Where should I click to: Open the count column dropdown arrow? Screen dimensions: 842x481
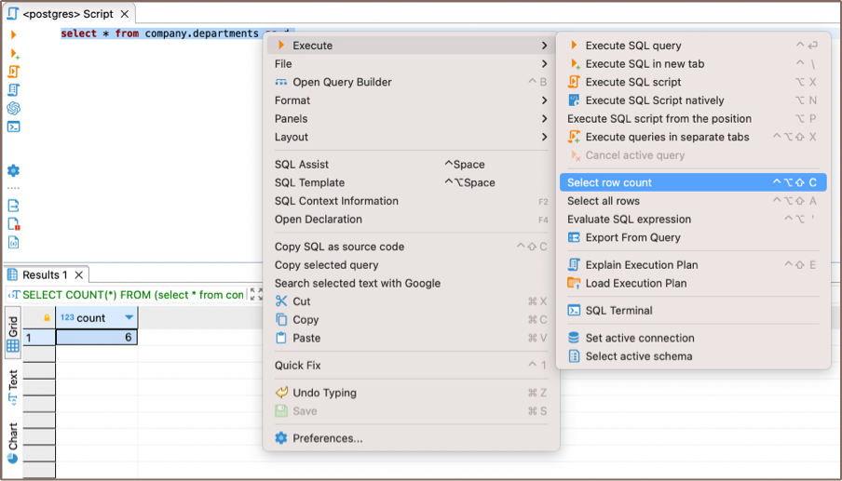pyautogui.click(x=129, y=318)
